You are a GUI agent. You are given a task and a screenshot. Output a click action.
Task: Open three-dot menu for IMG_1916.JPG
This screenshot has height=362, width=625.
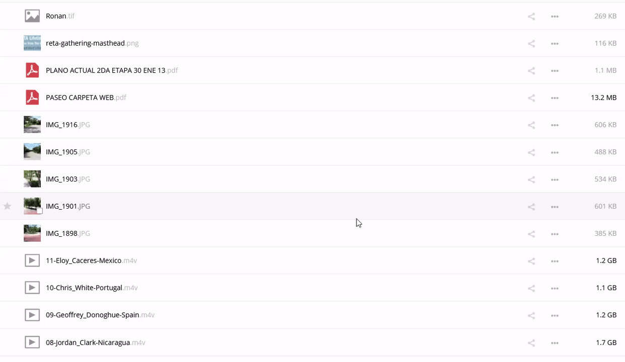[554, 125]
